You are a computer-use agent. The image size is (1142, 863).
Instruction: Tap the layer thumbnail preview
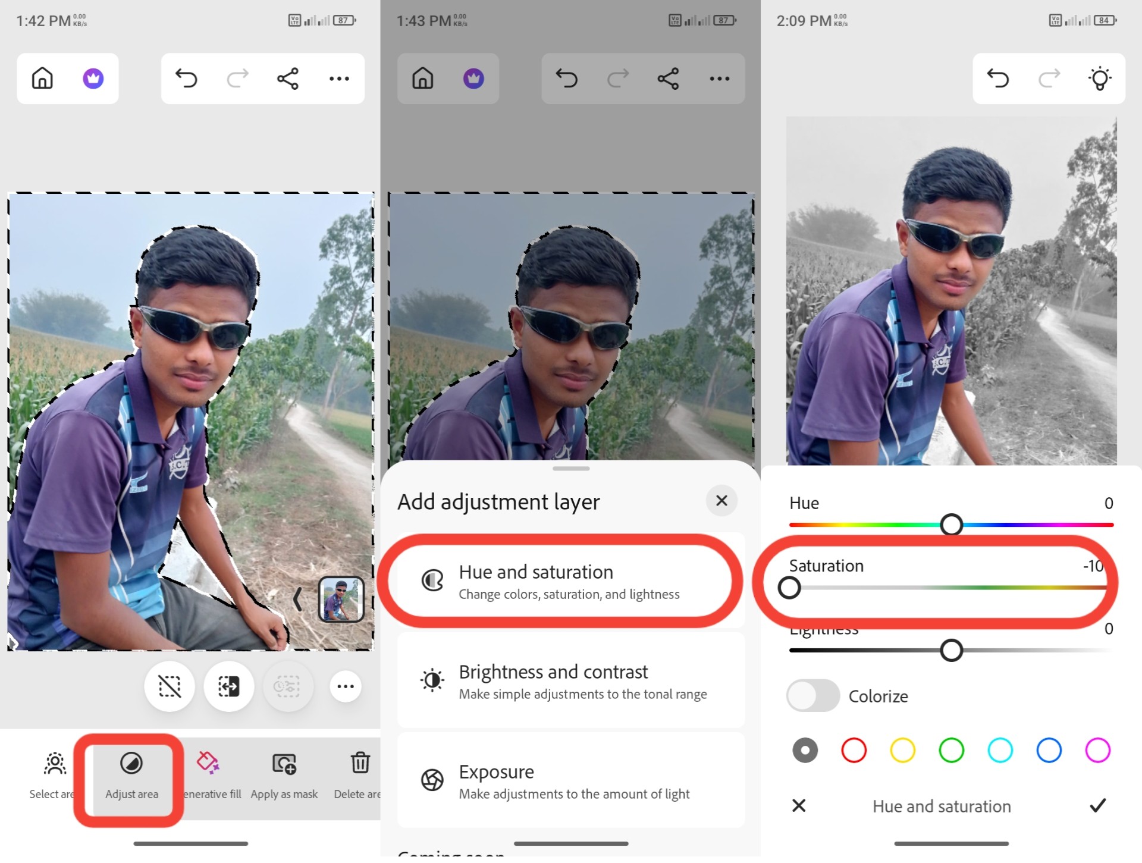341,600
